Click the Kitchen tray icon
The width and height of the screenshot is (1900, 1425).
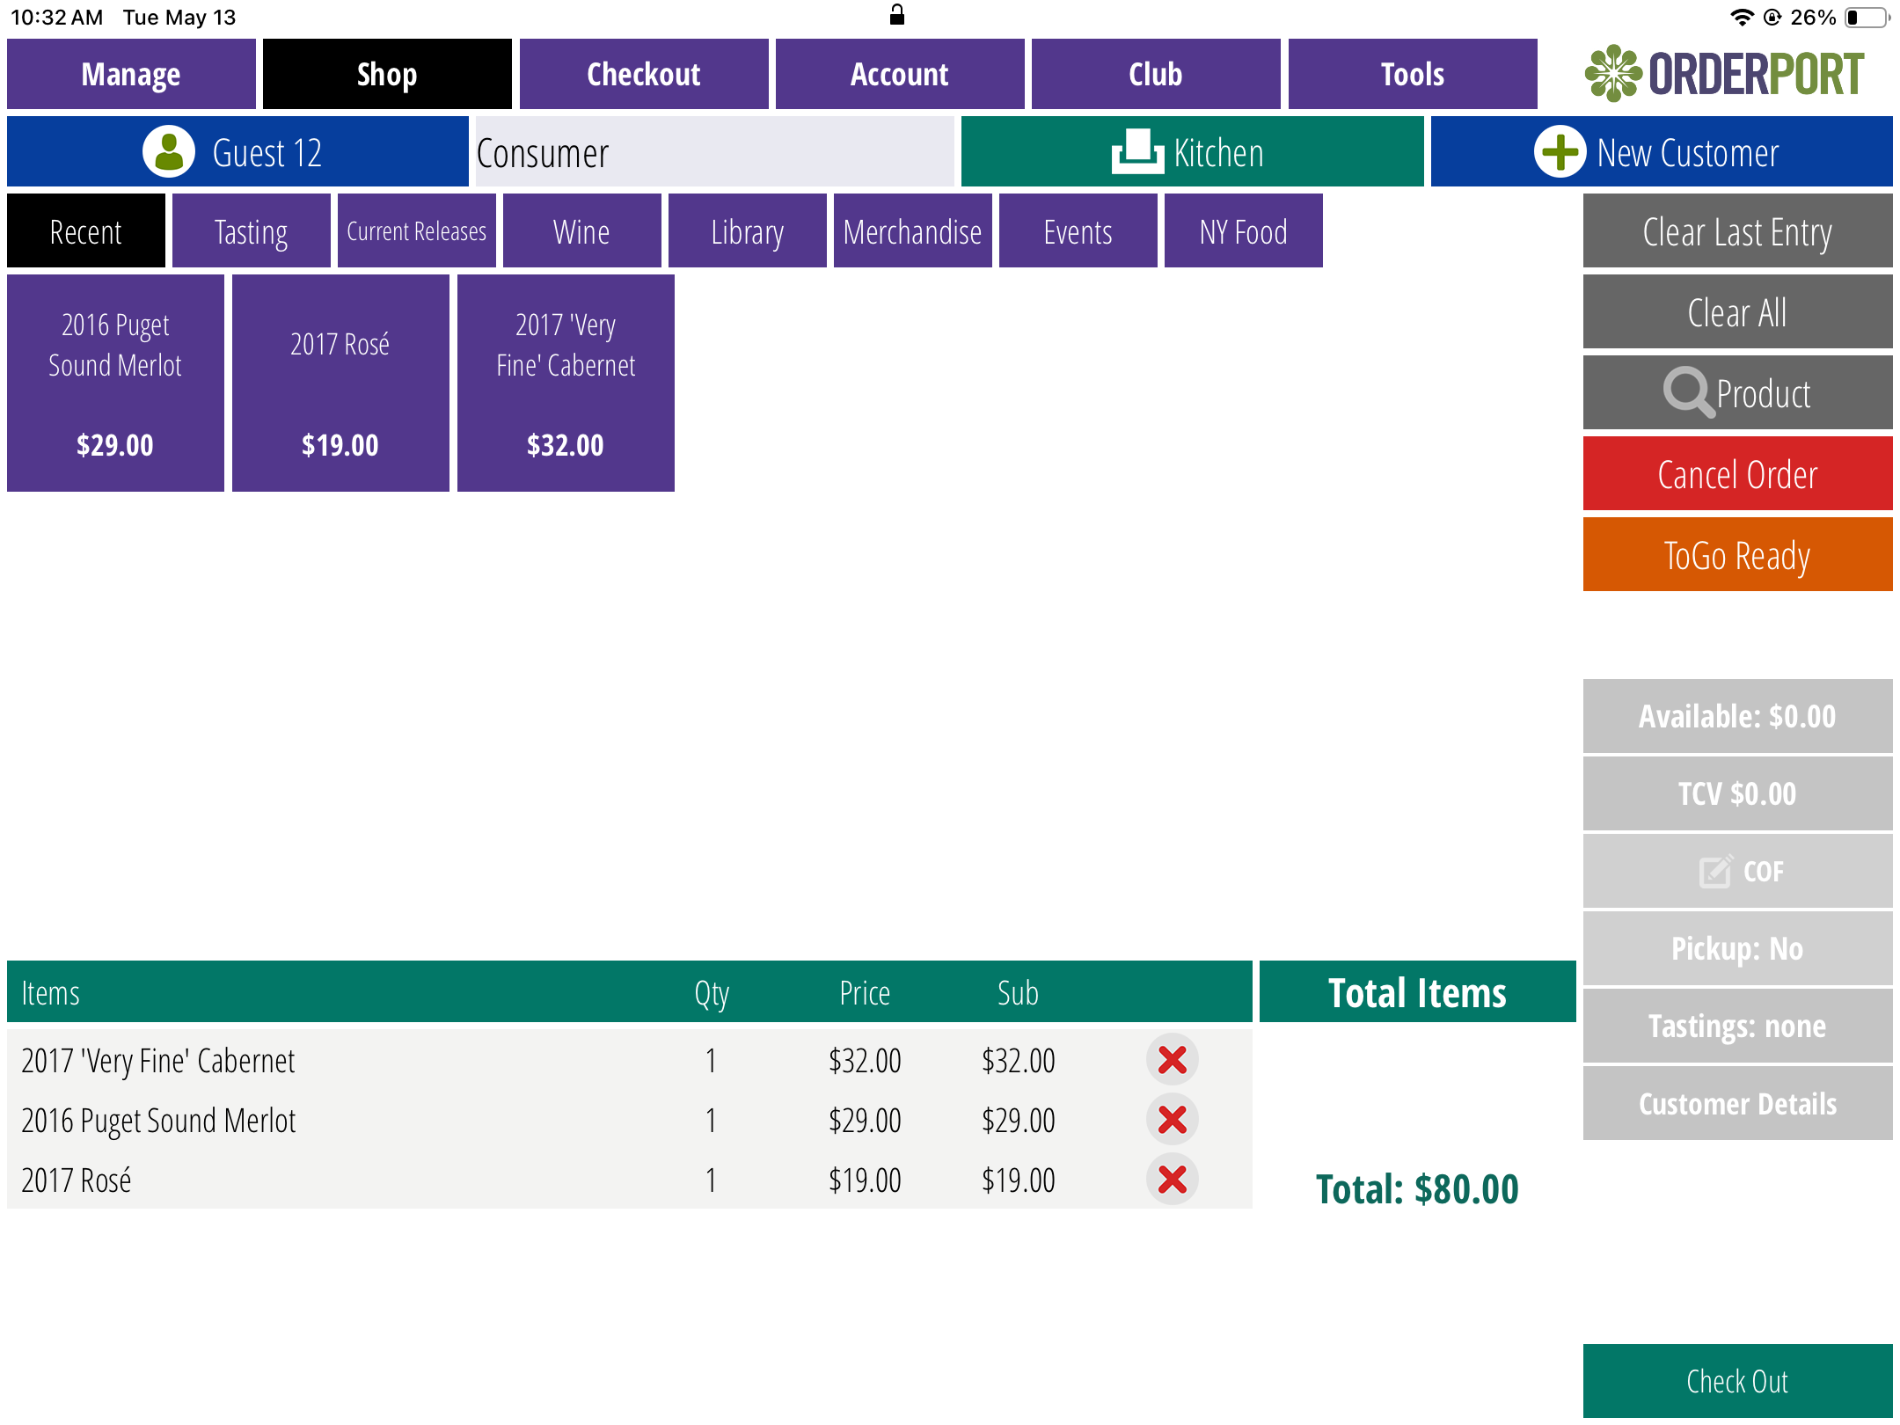pos(1137,152)
